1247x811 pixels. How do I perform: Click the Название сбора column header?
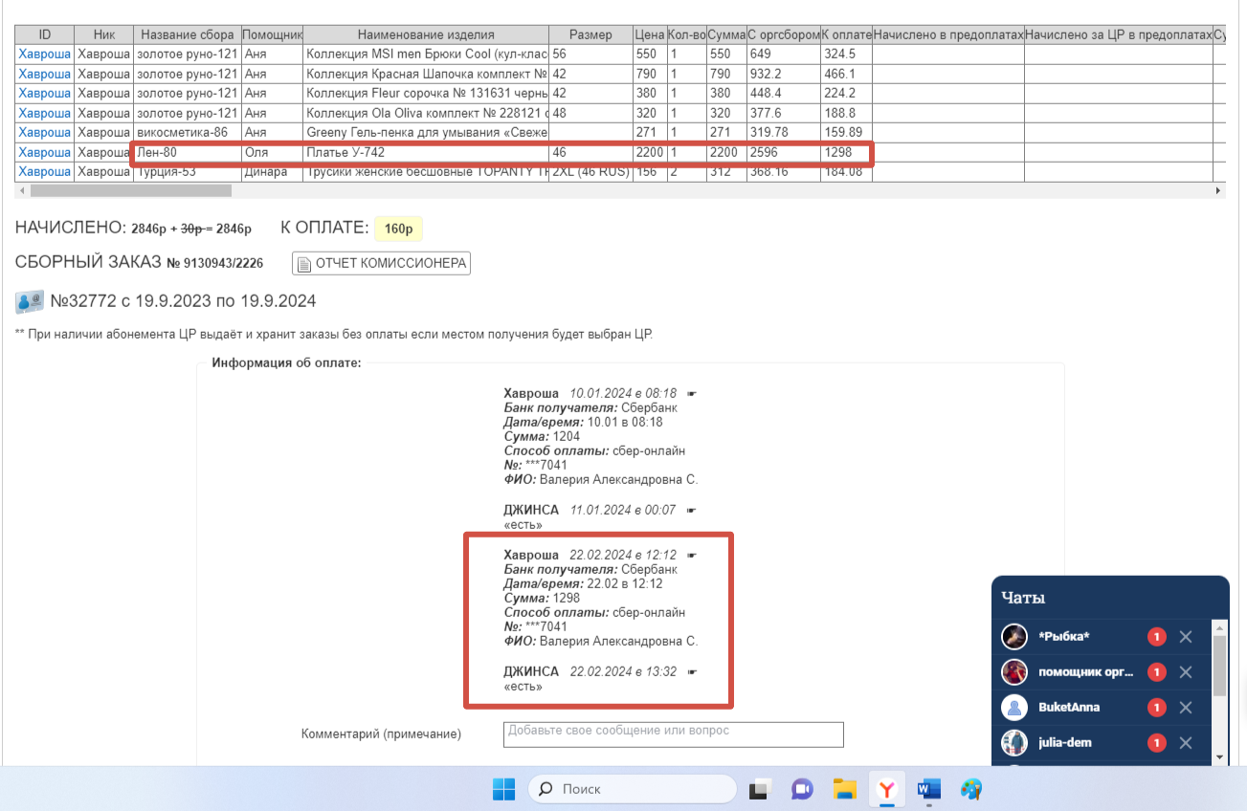[x=187, y=34]
